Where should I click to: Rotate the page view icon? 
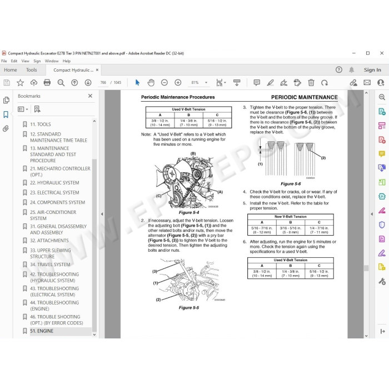(325, 83)
